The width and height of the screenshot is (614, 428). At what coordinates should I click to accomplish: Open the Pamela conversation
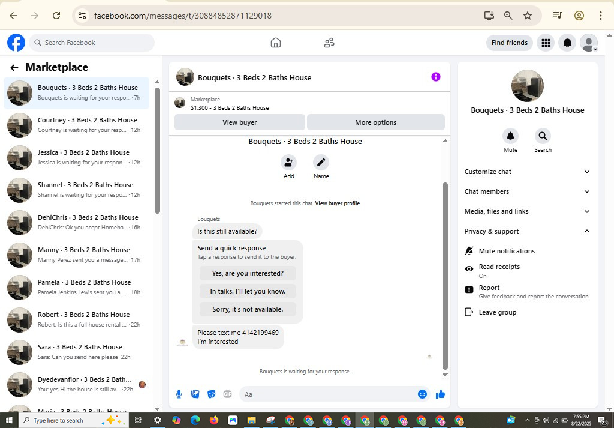coord(77,288)
